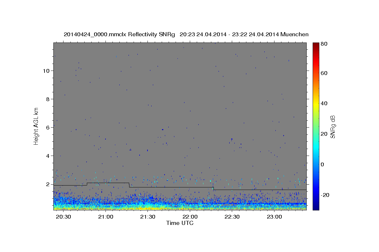Image resolution: width=379 pixels, height=252 pixels.
Task: Pick the dark red top of the colorbar
Action: [x=316, y=45]
